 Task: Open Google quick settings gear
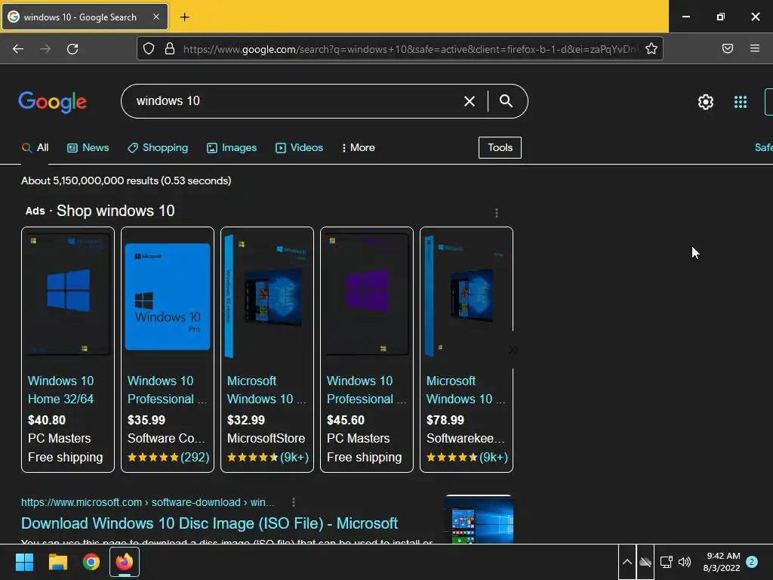click(x=706, y=102)
